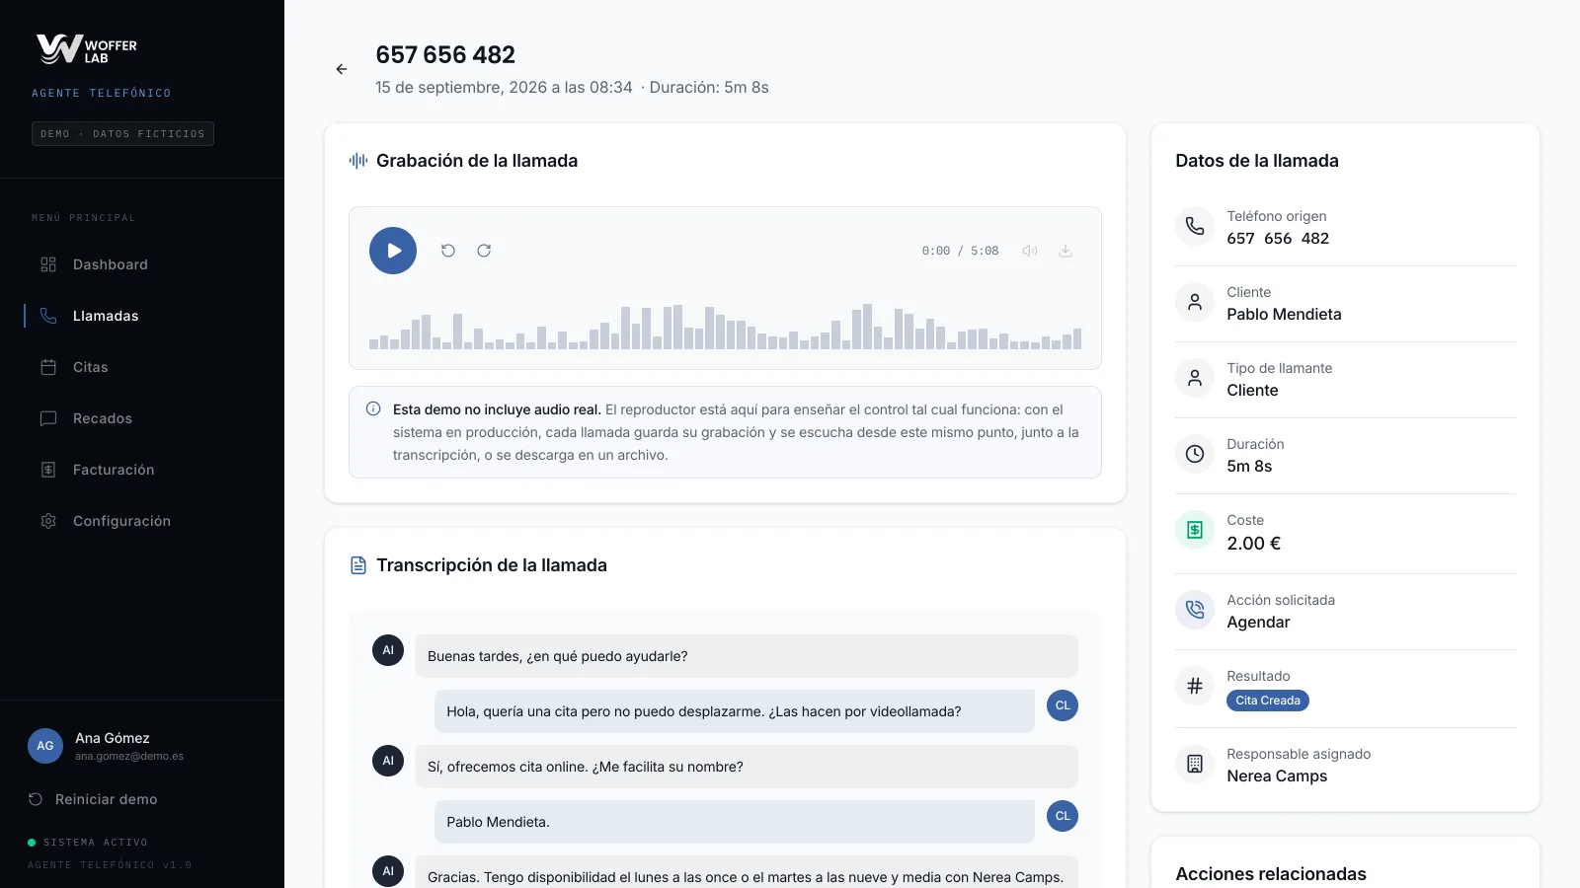
Task: Click the Llamadas phone icon
Action: pyautogui.click(x=48, y=316)
